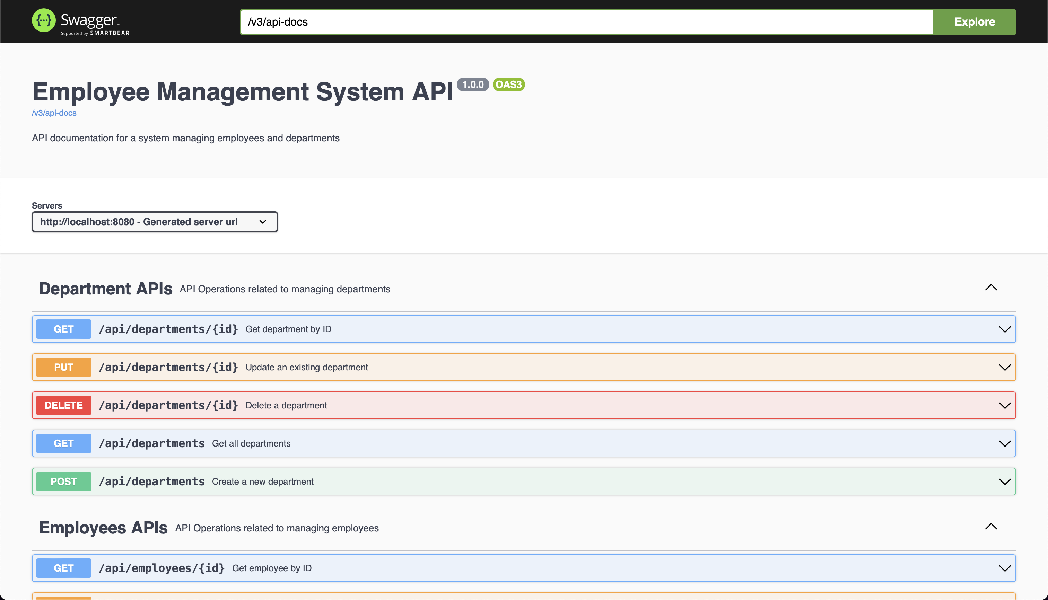Viewport: 1048px width, 600px height.
Task: Click the /api/employees/{id} path text
Action: coord(161,568)
